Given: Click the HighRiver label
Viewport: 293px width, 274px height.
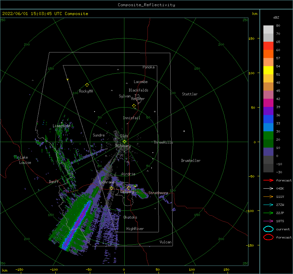Looking at the screenshot, I should pos(135,229).
